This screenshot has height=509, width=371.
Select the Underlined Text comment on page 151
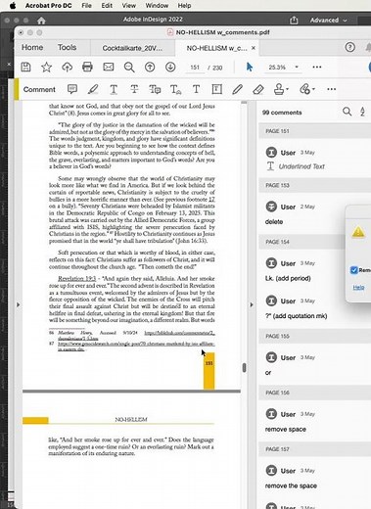coord(316,160)
